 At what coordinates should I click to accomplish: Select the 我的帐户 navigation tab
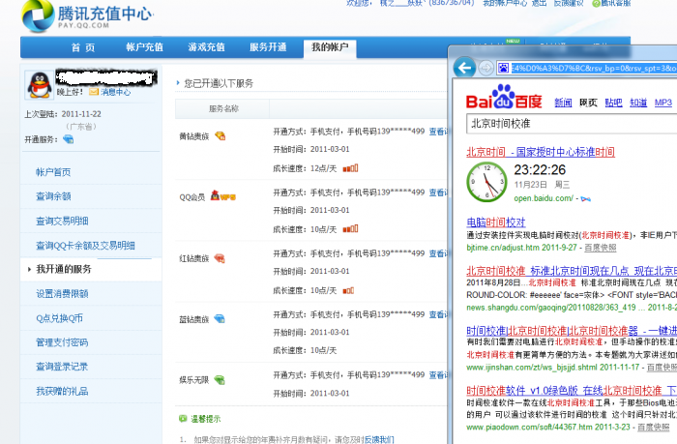click(x=330, y=47)
